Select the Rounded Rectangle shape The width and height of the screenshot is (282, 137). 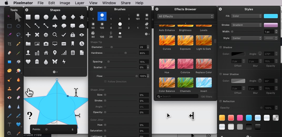37,17
